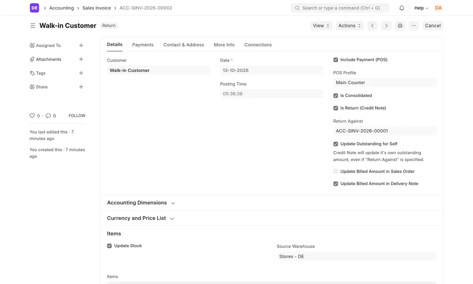The image size is (473, 284).
Task: Go to Sales Invoice breadcrumb
Action: click(x=97, y=8)
